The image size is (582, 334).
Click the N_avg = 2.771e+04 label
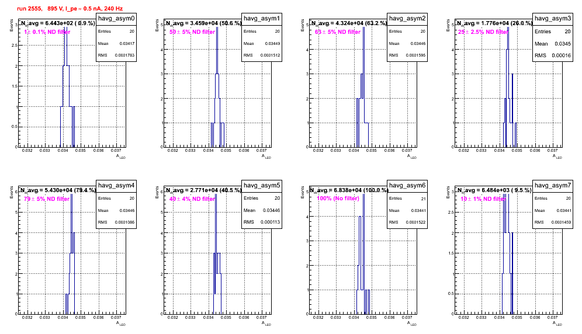click(203, 190)
